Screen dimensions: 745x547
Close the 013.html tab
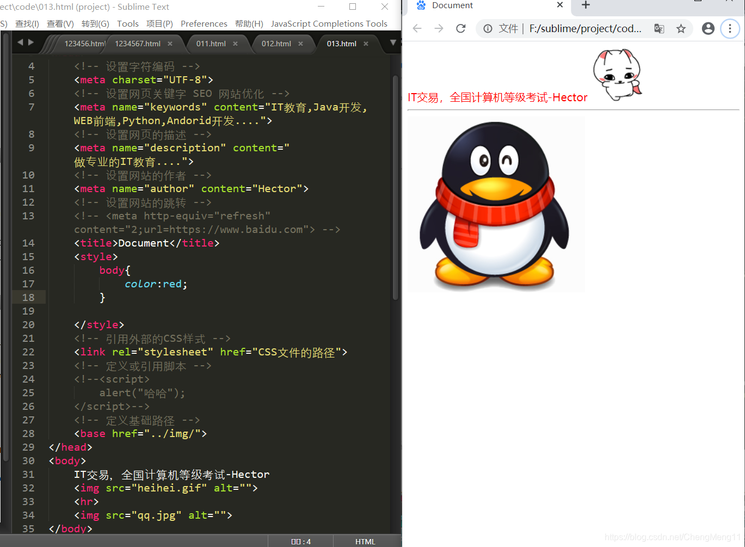[x=366, y=44]
